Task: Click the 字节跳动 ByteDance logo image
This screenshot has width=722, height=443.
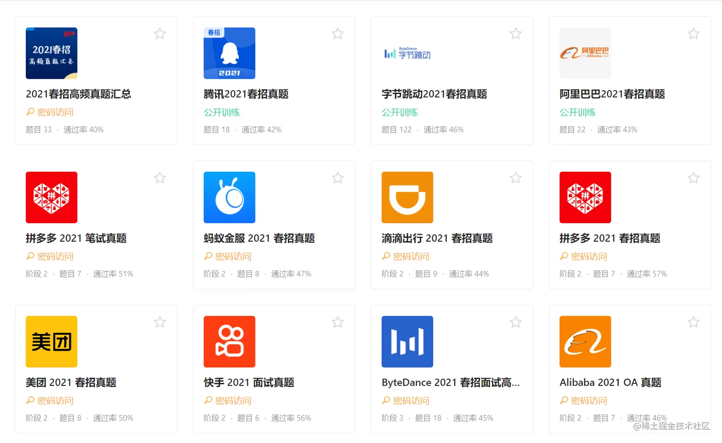Action: (407, 53)
